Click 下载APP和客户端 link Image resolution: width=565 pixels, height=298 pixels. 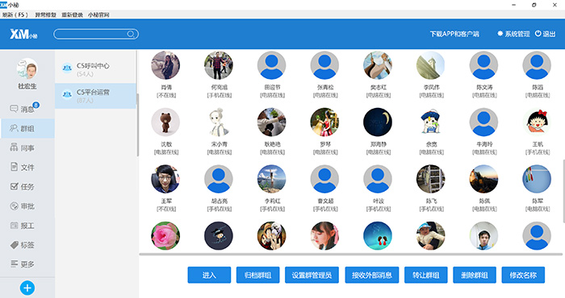[454, 34]
